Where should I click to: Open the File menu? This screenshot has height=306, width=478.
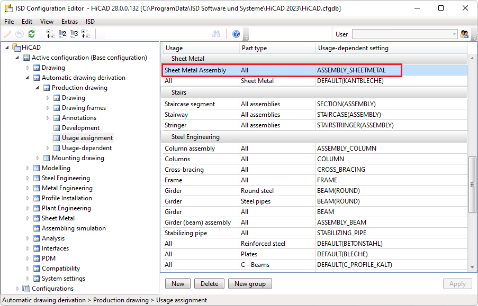9,22
